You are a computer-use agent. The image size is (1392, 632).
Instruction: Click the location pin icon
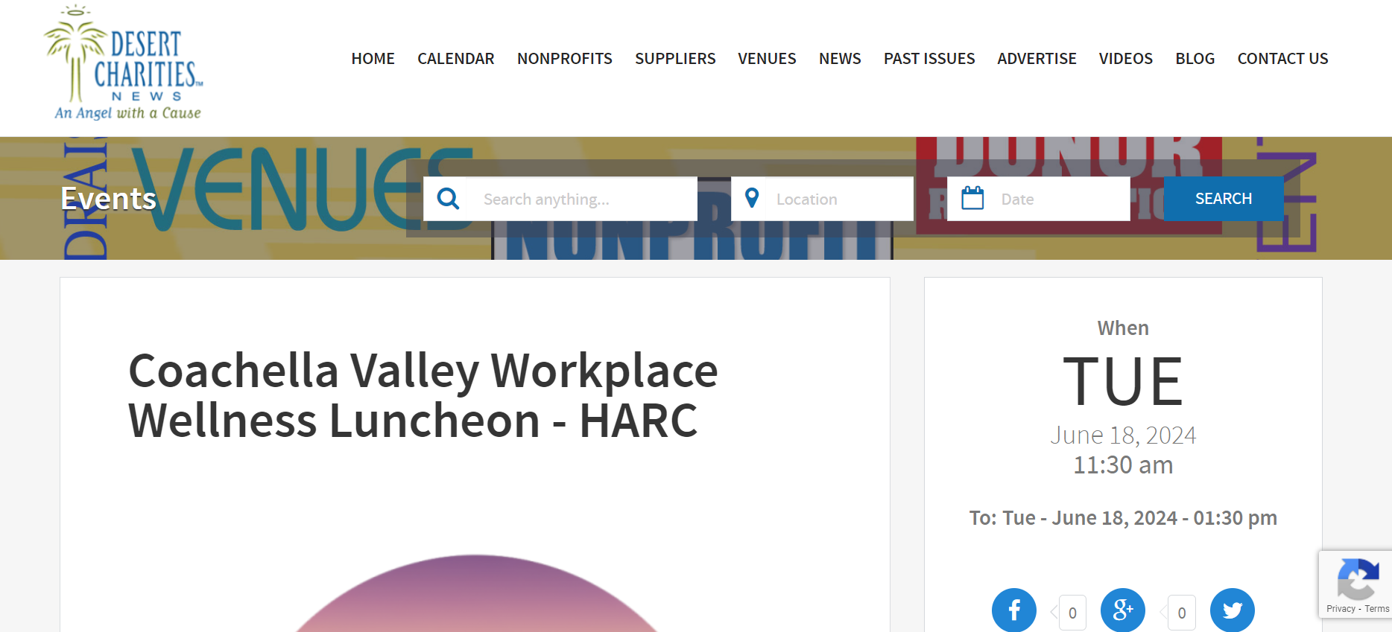[x=752, y=198]
